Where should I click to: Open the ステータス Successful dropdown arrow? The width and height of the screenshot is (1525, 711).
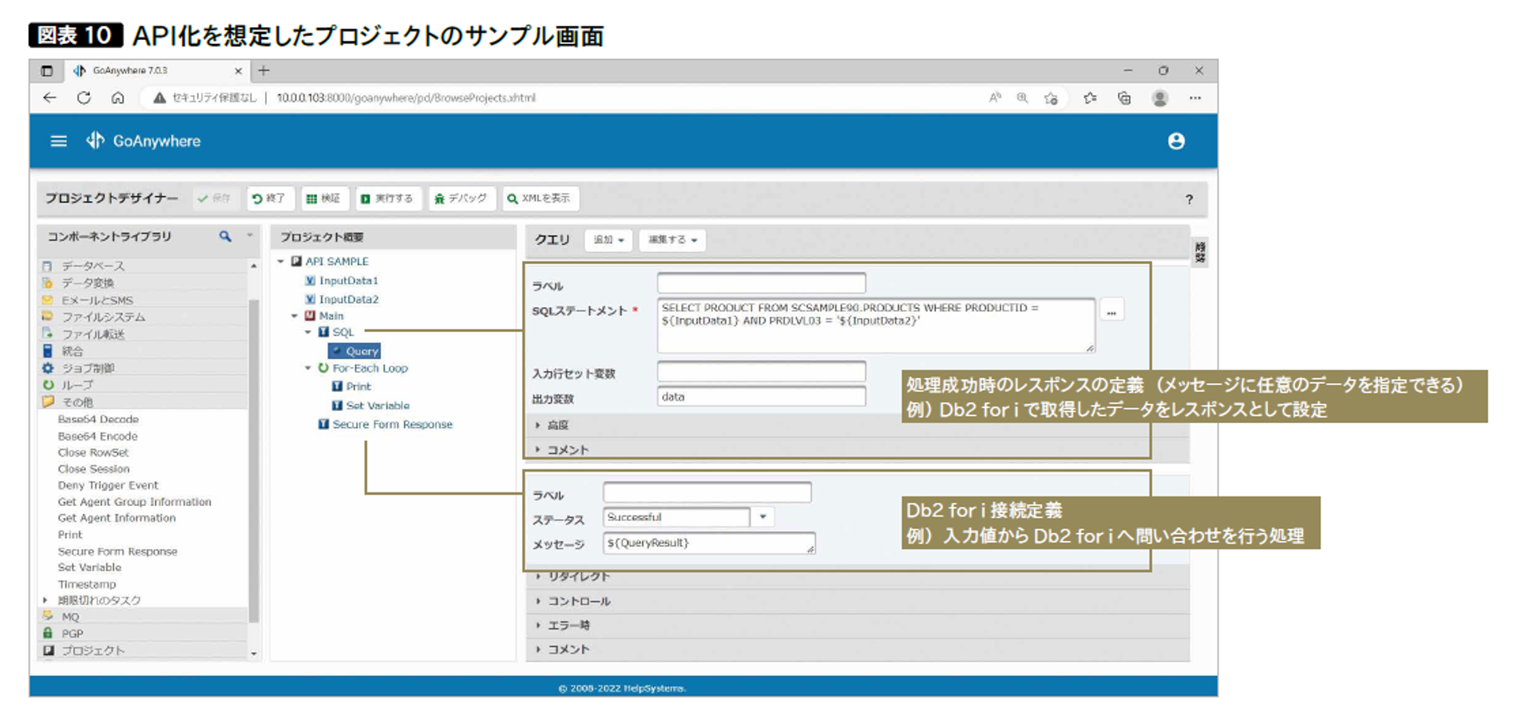[x=762, y=517]
